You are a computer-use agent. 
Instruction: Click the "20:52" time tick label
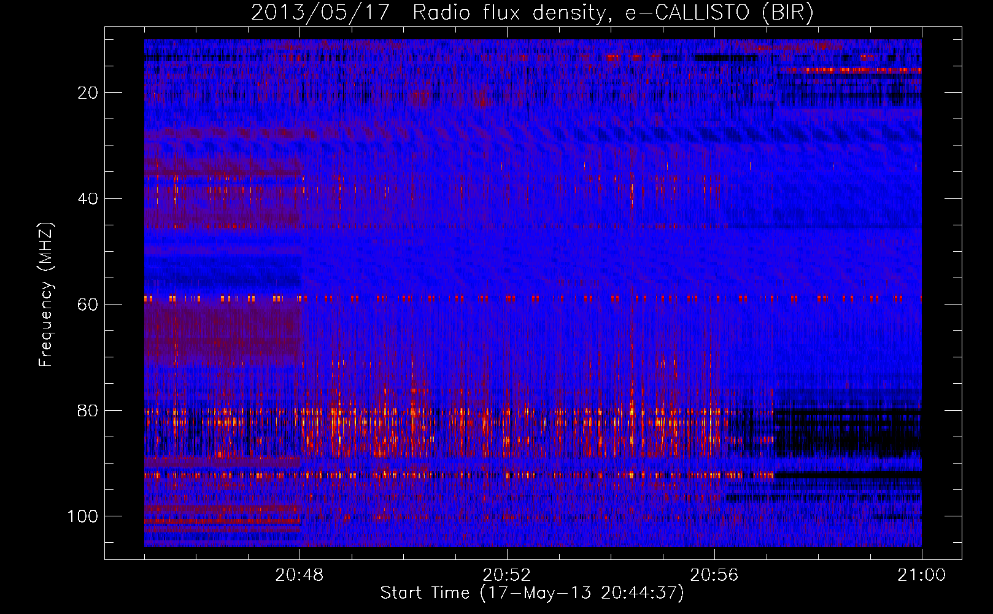(507, 575)
